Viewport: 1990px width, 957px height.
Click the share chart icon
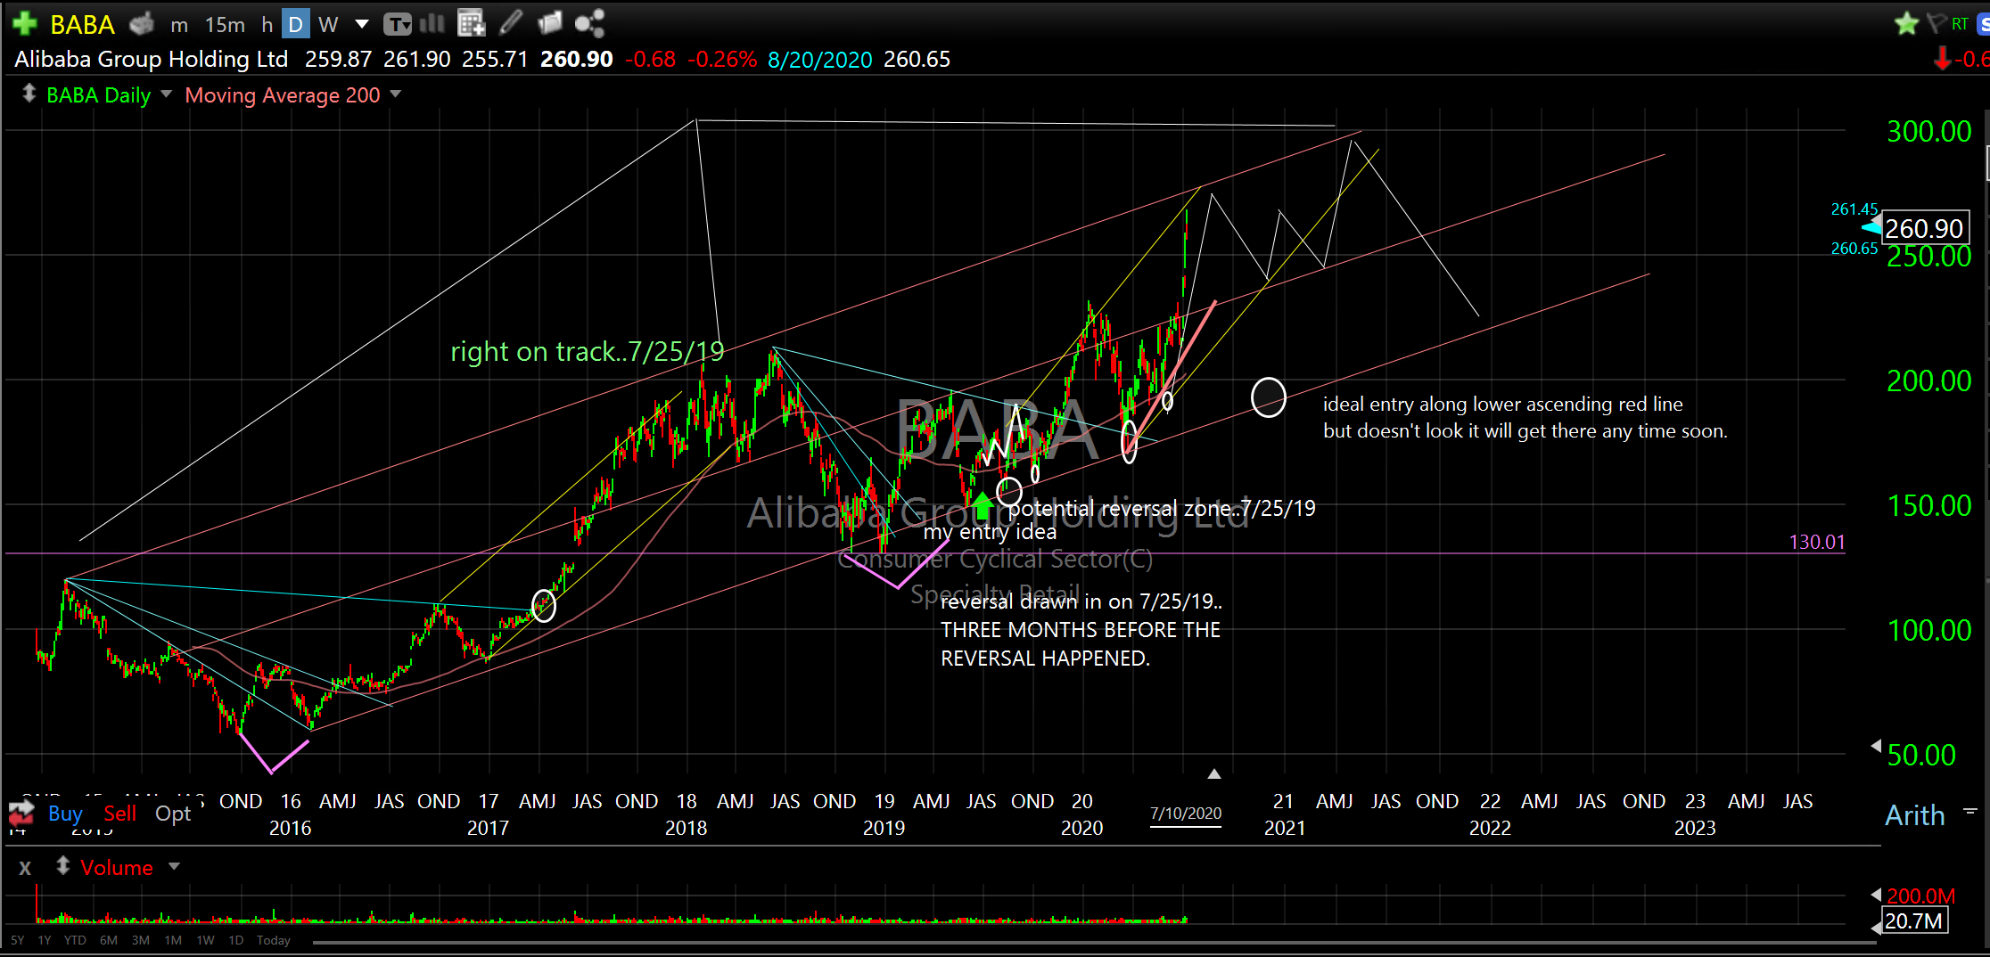click(589, 23)
